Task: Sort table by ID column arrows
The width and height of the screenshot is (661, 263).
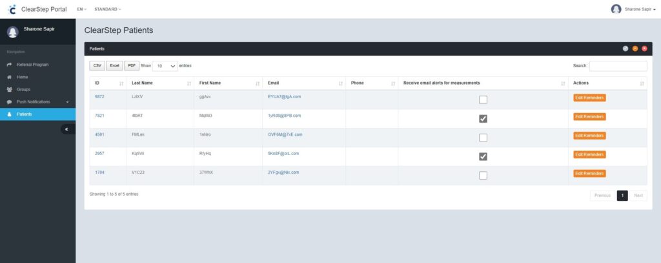Action: click(121, 83)
